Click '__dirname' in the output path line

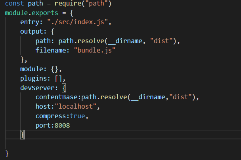click(125, 41)
